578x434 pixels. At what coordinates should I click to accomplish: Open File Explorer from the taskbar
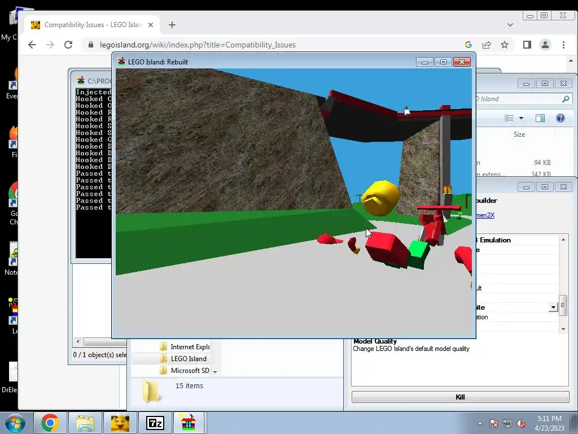point(85,423)
